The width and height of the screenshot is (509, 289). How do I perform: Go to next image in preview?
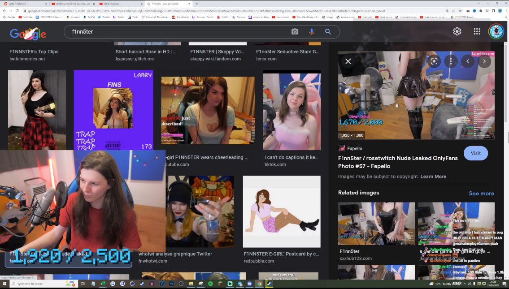[484, 61]
